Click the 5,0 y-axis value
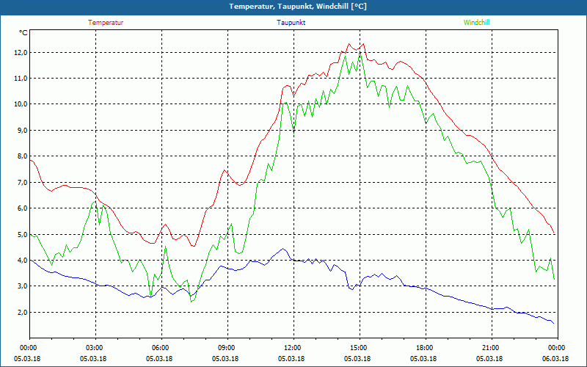 click(x=22, y=235)
